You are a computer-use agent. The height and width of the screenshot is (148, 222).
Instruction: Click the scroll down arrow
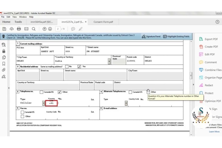191,135
